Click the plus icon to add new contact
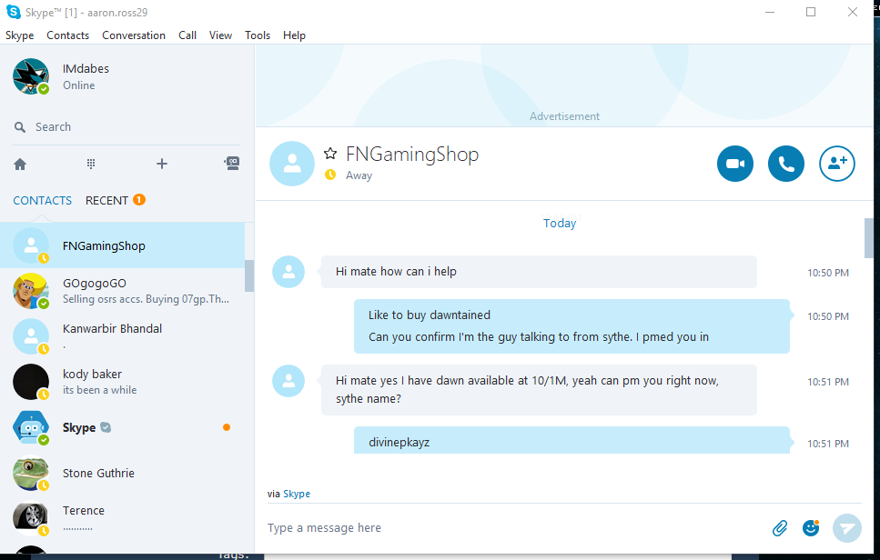 coord(162,164)
